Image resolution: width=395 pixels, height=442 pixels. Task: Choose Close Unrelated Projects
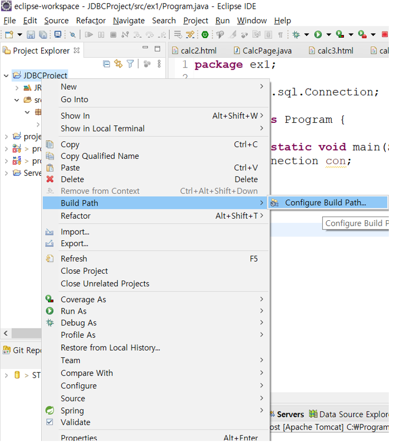(x=156, y=284)
